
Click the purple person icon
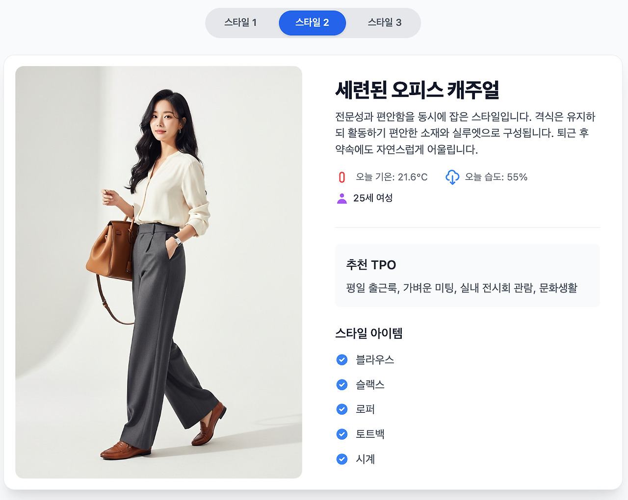pyautogui.click(x=342, y=198)
